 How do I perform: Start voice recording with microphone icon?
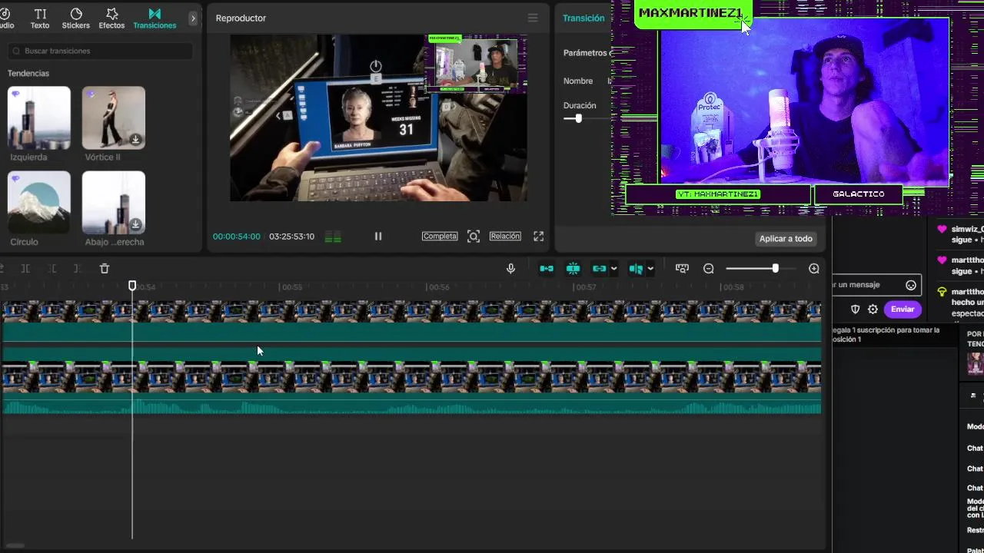tap(510, 268)
